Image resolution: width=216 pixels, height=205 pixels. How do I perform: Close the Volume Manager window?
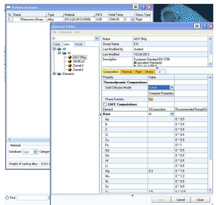click(149, 7)
